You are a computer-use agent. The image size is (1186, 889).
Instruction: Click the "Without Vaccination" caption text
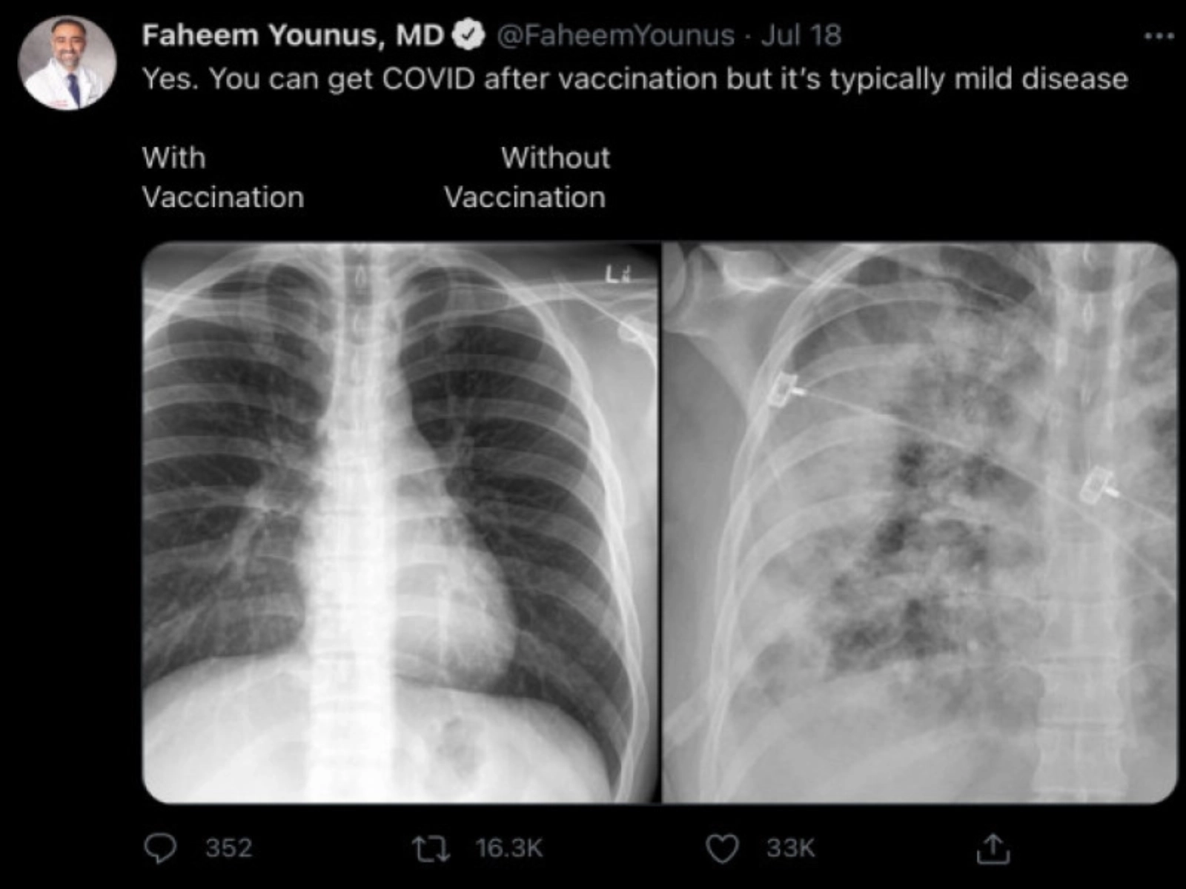coord(526,178)
